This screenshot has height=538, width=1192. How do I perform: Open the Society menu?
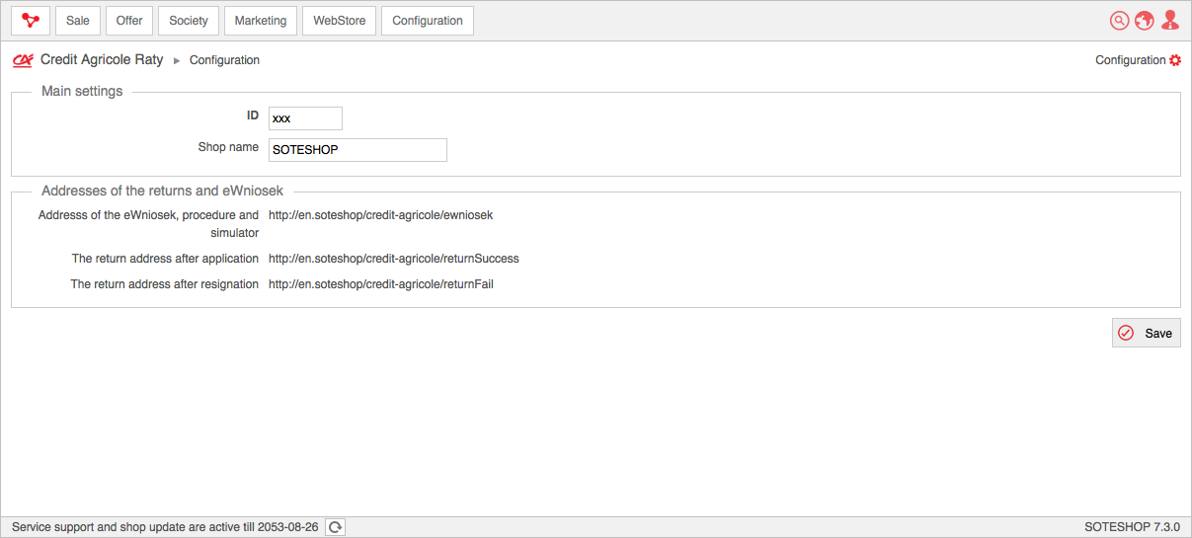pos(189,21)
